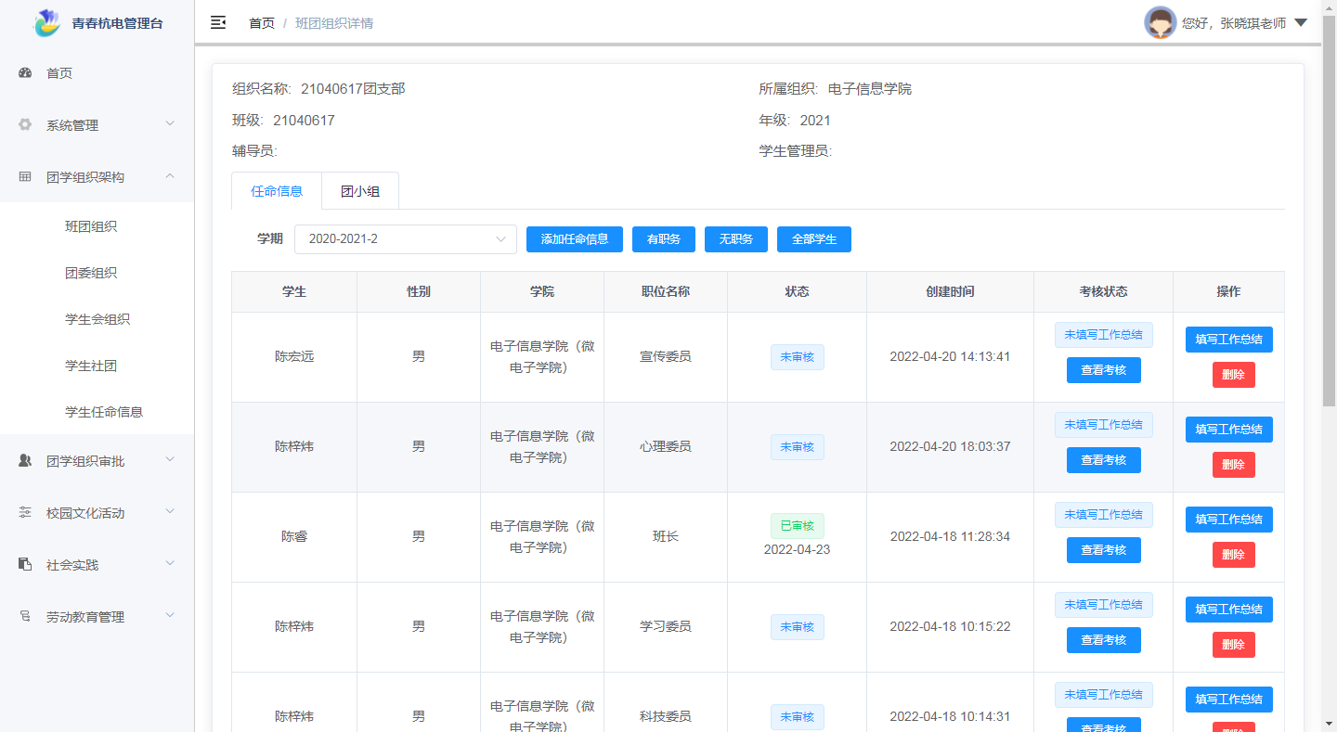Screen dimensions: 1337x732
Task: Click 填写工作总结 for 陈睿 班长
Action: tap(1229, 520)
